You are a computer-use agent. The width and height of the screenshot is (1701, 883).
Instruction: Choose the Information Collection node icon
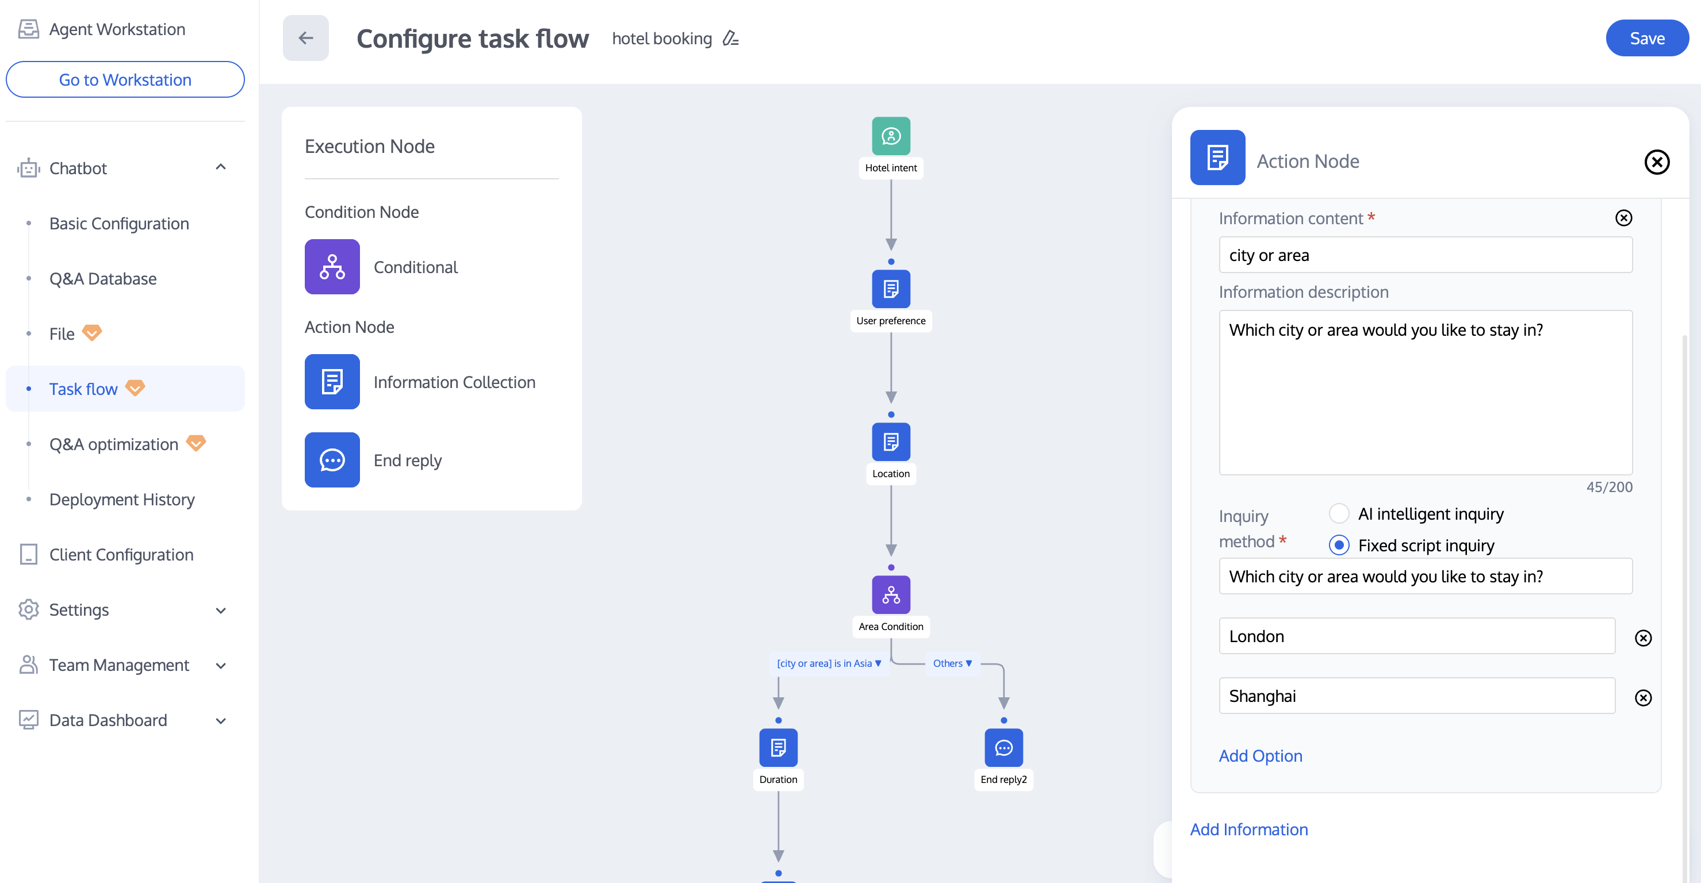tap(332, 382)
